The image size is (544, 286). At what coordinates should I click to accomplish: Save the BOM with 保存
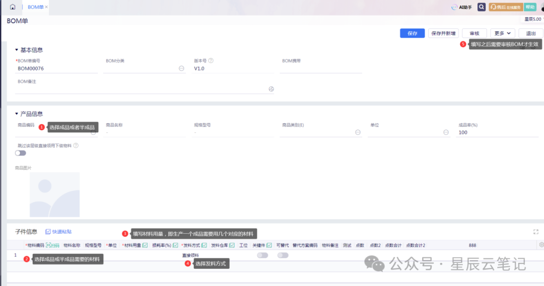click(x=412, y=33)
